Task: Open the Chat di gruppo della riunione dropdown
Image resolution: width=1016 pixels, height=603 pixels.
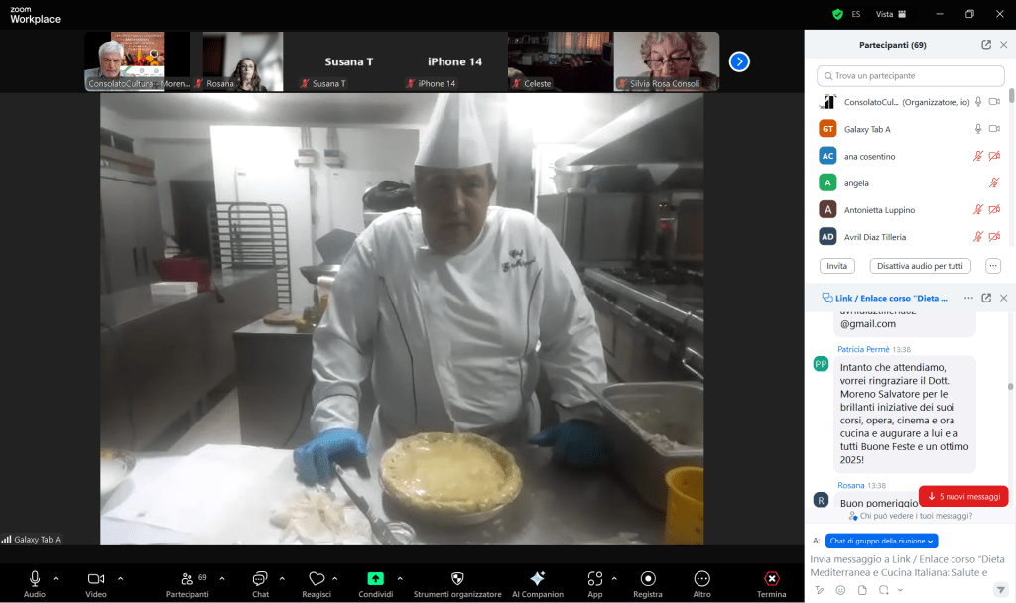Action: [881, 541]
